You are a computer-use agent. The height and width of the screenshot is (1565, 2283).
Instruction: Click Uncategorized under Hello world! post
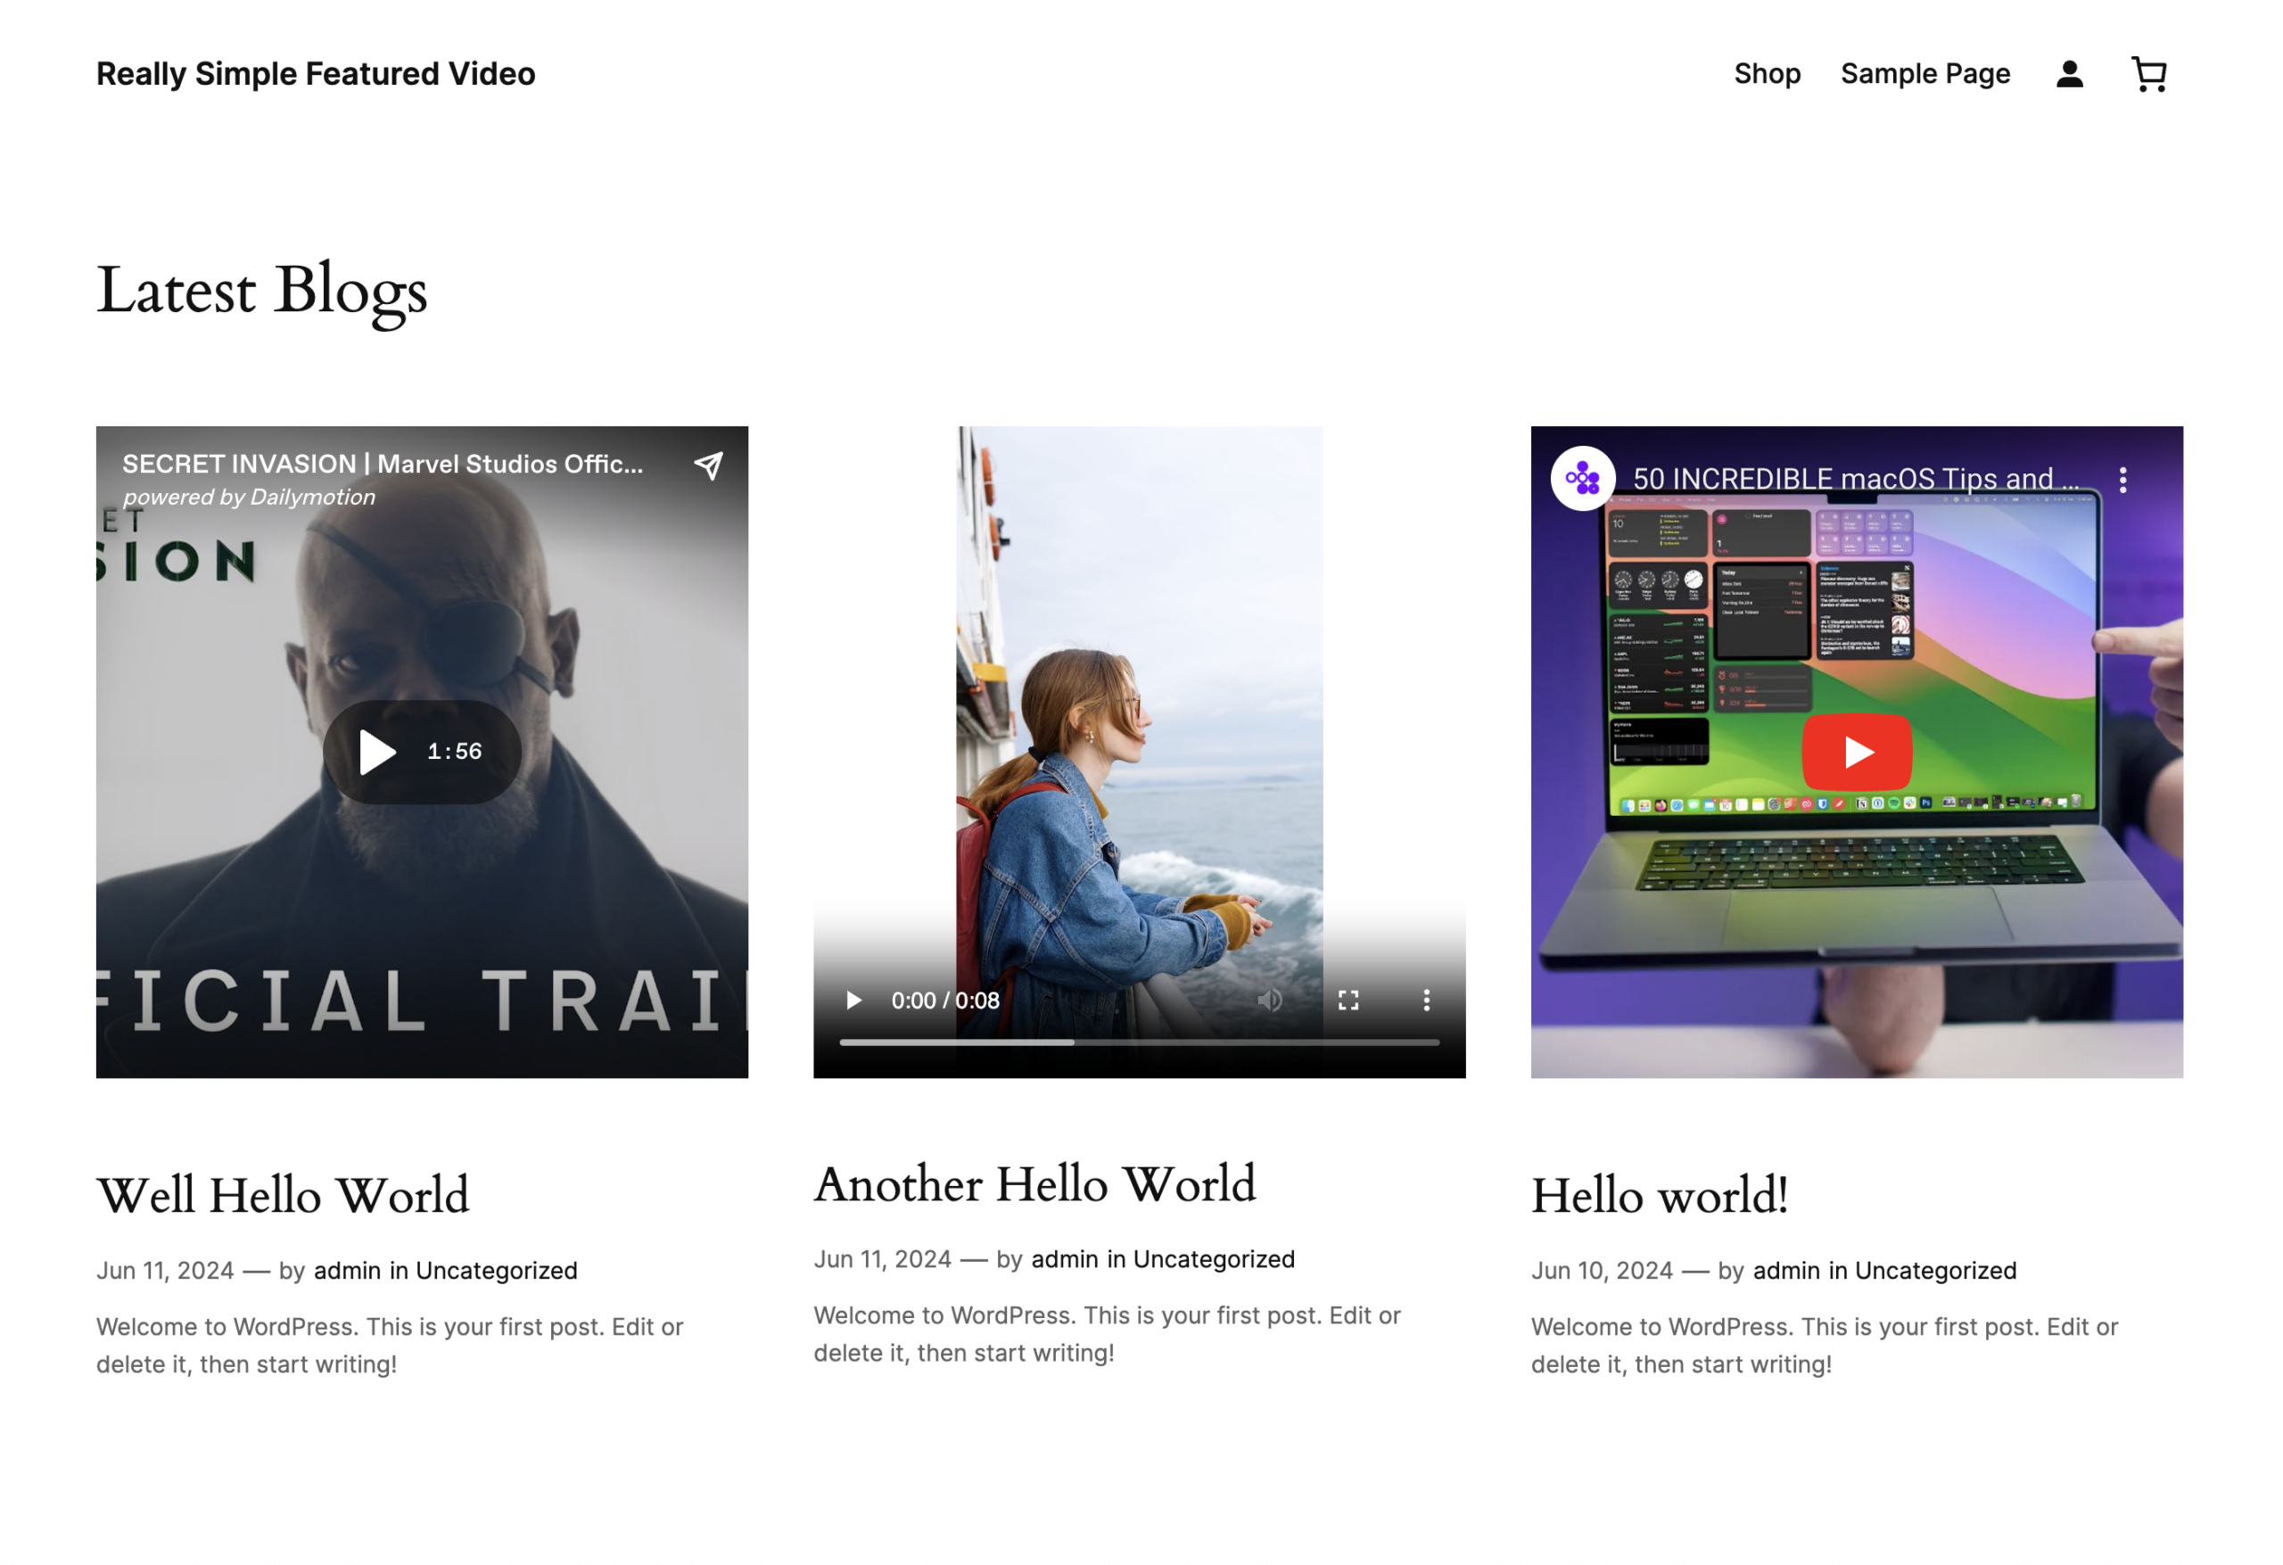click(1935, 1270)
